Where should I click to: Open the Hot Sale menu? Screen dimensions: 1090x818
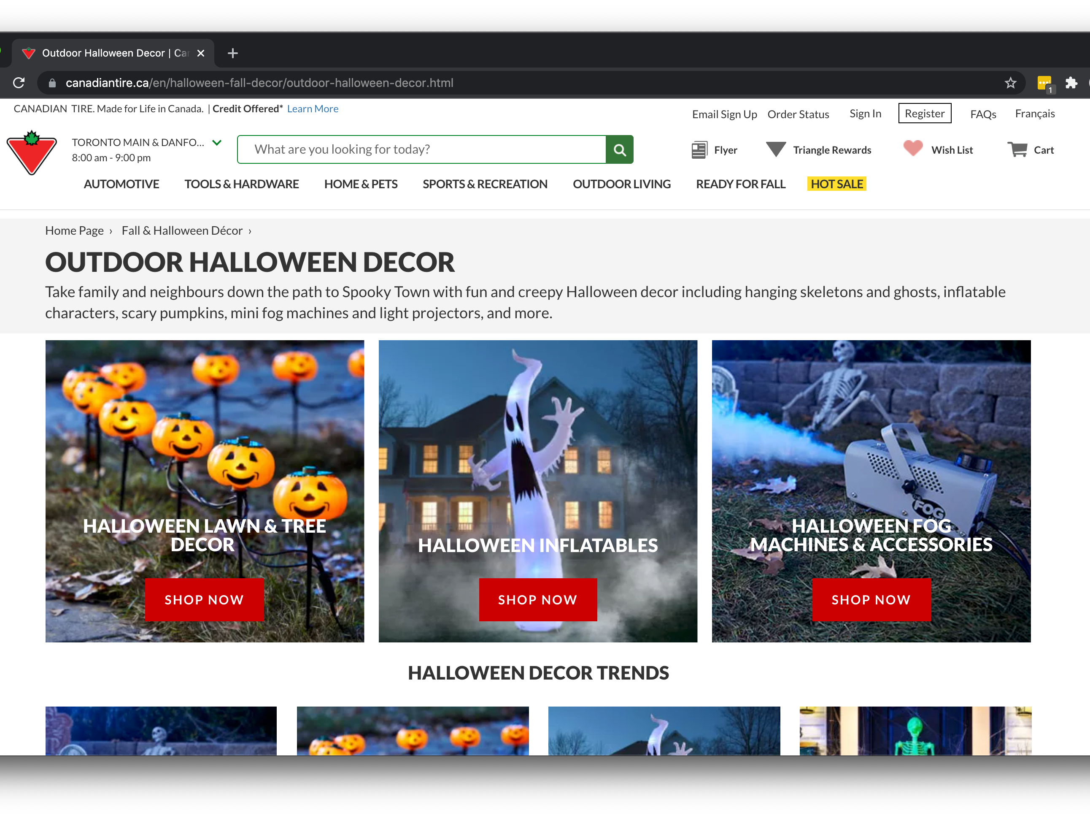point(836,184)
